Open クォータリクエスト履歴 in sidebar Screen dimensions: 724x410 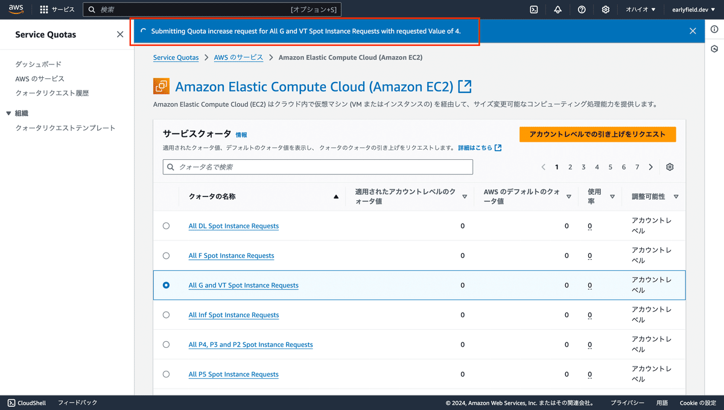click(52, 93)
